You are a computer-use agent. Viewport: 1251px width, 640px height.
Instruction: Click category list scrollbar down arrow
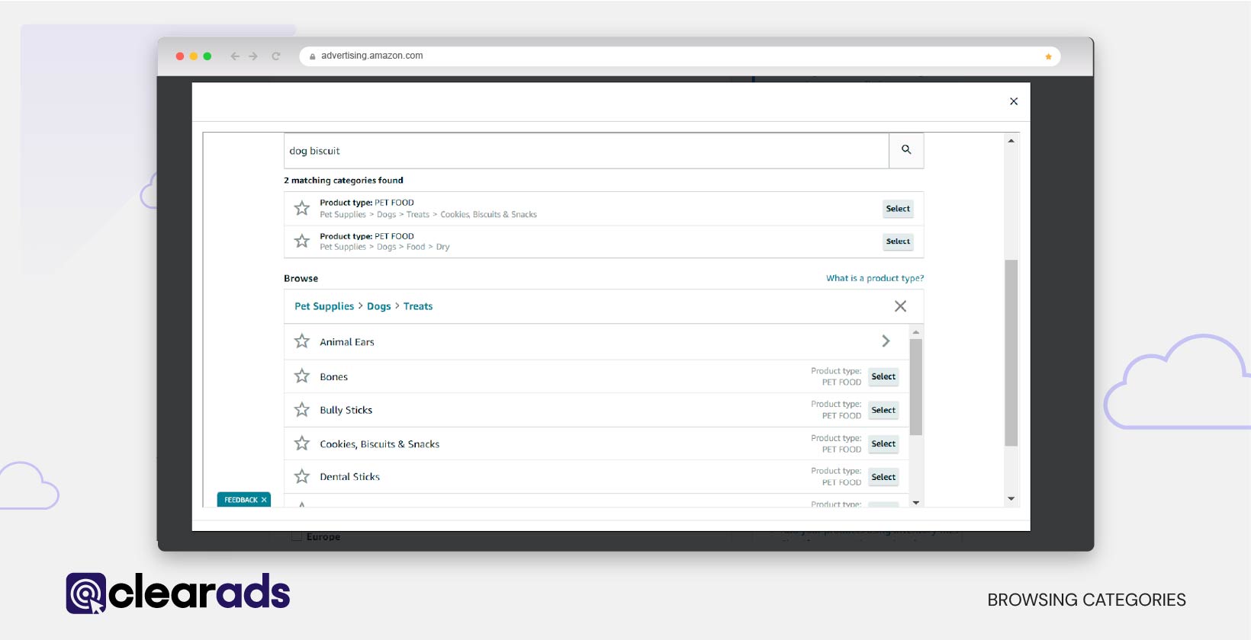click(916, 503)
